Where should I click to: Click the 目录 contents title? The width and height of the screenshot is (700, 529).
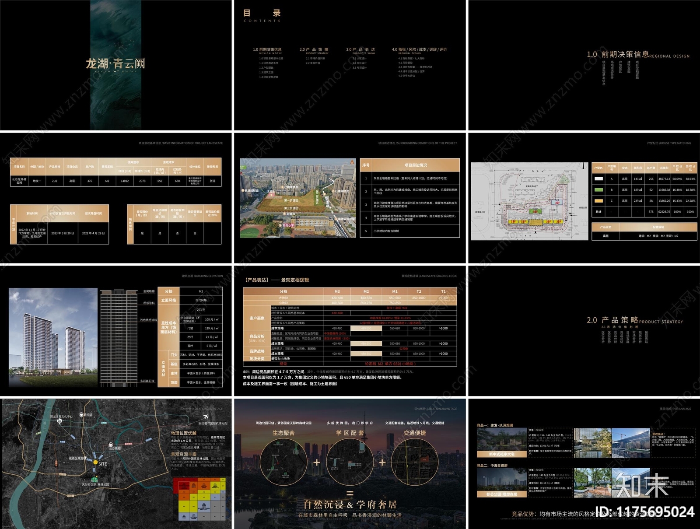point(262,13)
